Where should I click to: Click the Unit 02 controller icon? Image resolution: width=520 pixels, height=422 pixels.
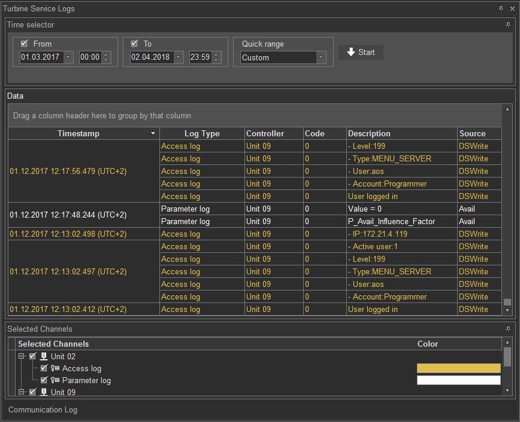click(43, 357)
